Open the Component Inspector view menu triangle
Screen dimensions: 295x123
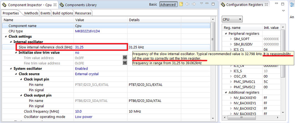pos(201,4)
